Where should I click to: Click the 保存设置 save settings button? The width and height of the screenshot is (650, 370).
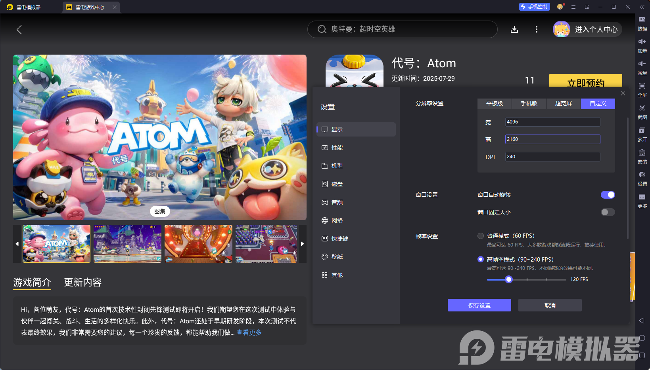(479, 305)
